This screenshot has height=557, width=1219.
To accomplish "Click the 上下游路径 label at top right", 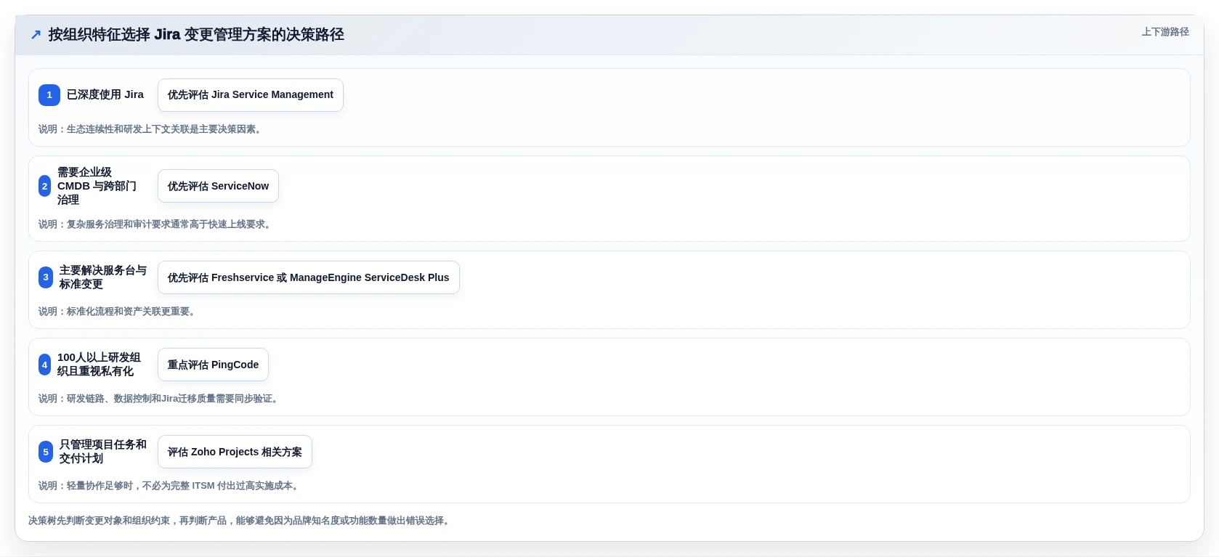I will tap(1165, 32).
